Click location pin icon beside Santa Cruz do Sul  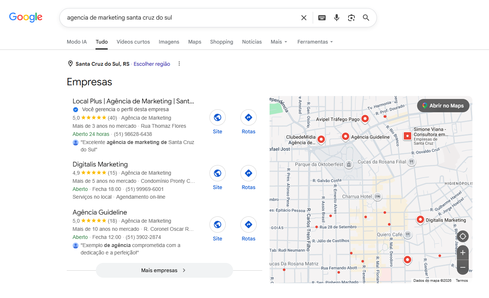[70, 64]
